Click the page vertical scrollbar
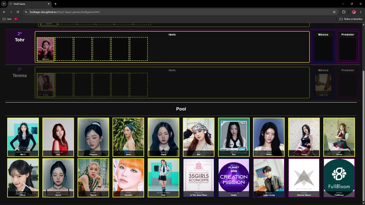The width and height of the screenshot is (365, 205). (363, 136)
